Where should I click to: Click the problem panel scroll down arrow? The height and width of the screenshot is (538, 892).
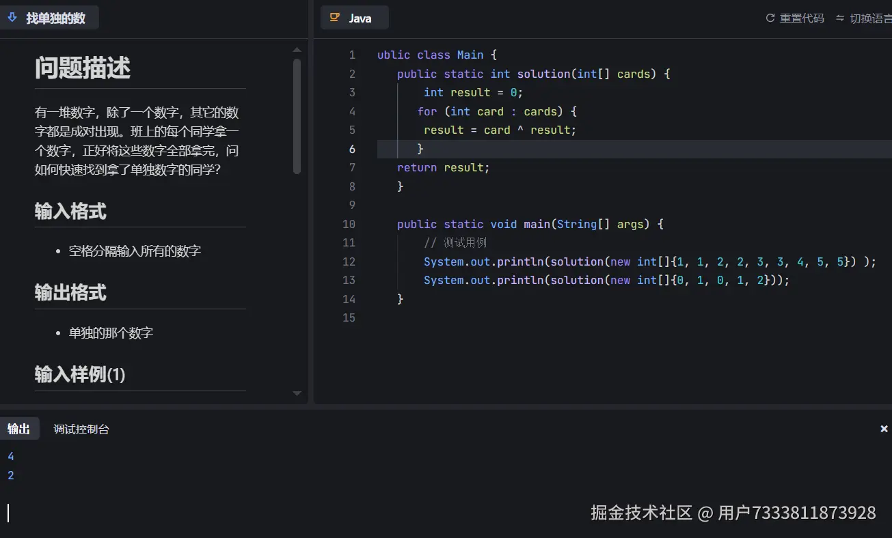tap(297, 394)
